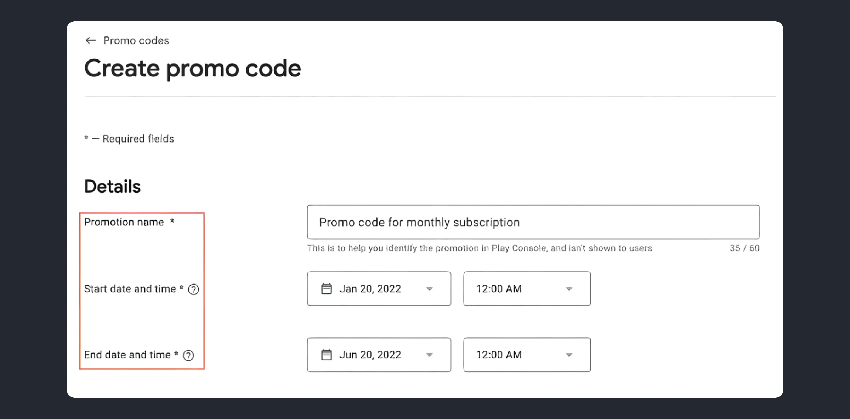The image size is (850, 419).
Task: Click the Create promo code page title
Action: click(x=193, y=67)
